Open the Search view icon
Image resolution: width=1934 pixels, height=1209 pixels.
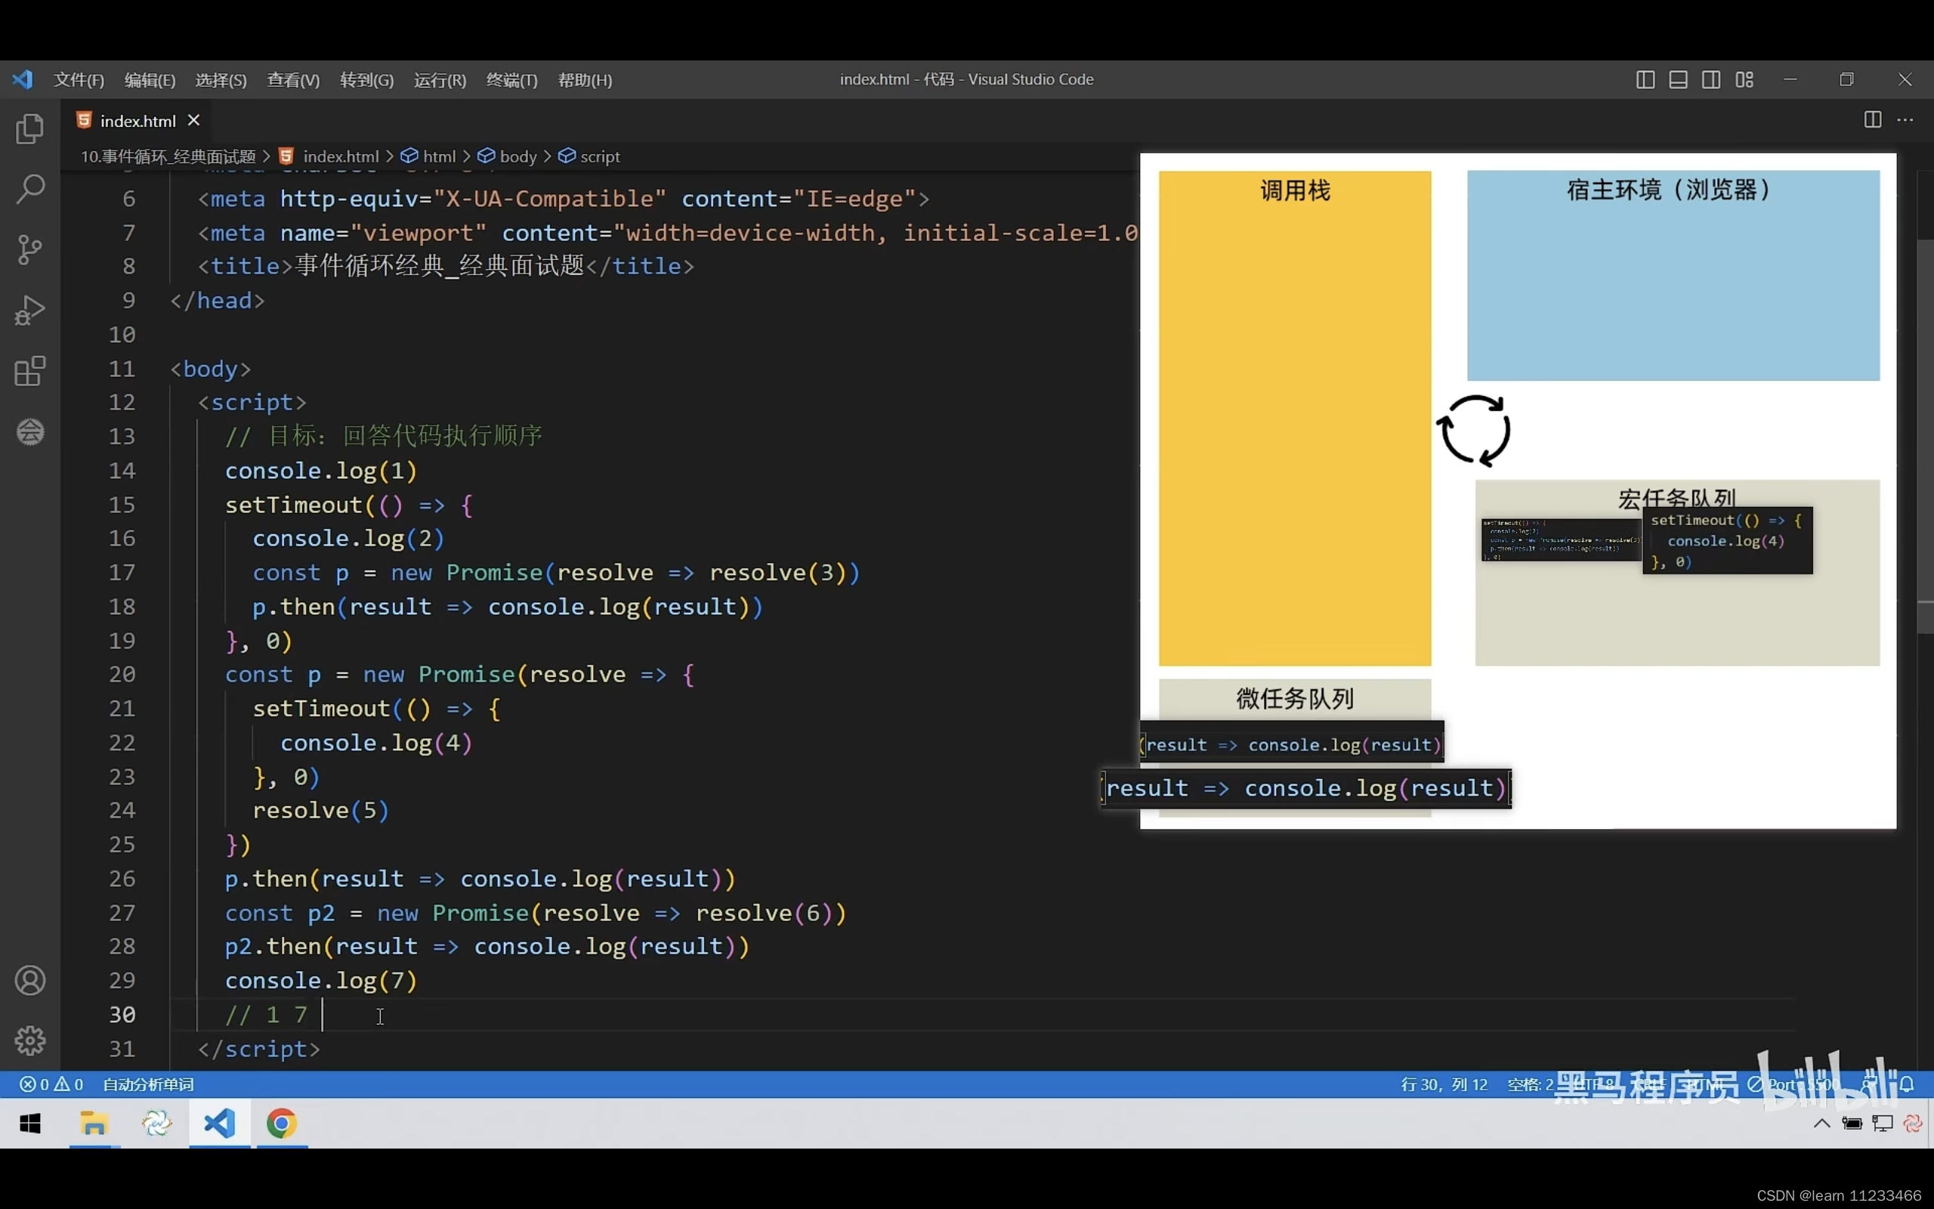coord(29,190)
